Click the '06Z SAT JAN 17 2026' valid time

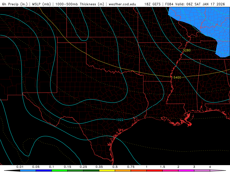206,4
